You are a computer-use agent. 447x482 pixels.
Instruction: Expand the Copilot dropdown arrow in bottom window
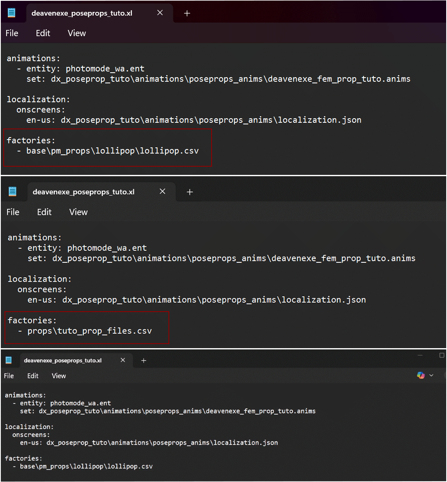[x=431, y=375]
